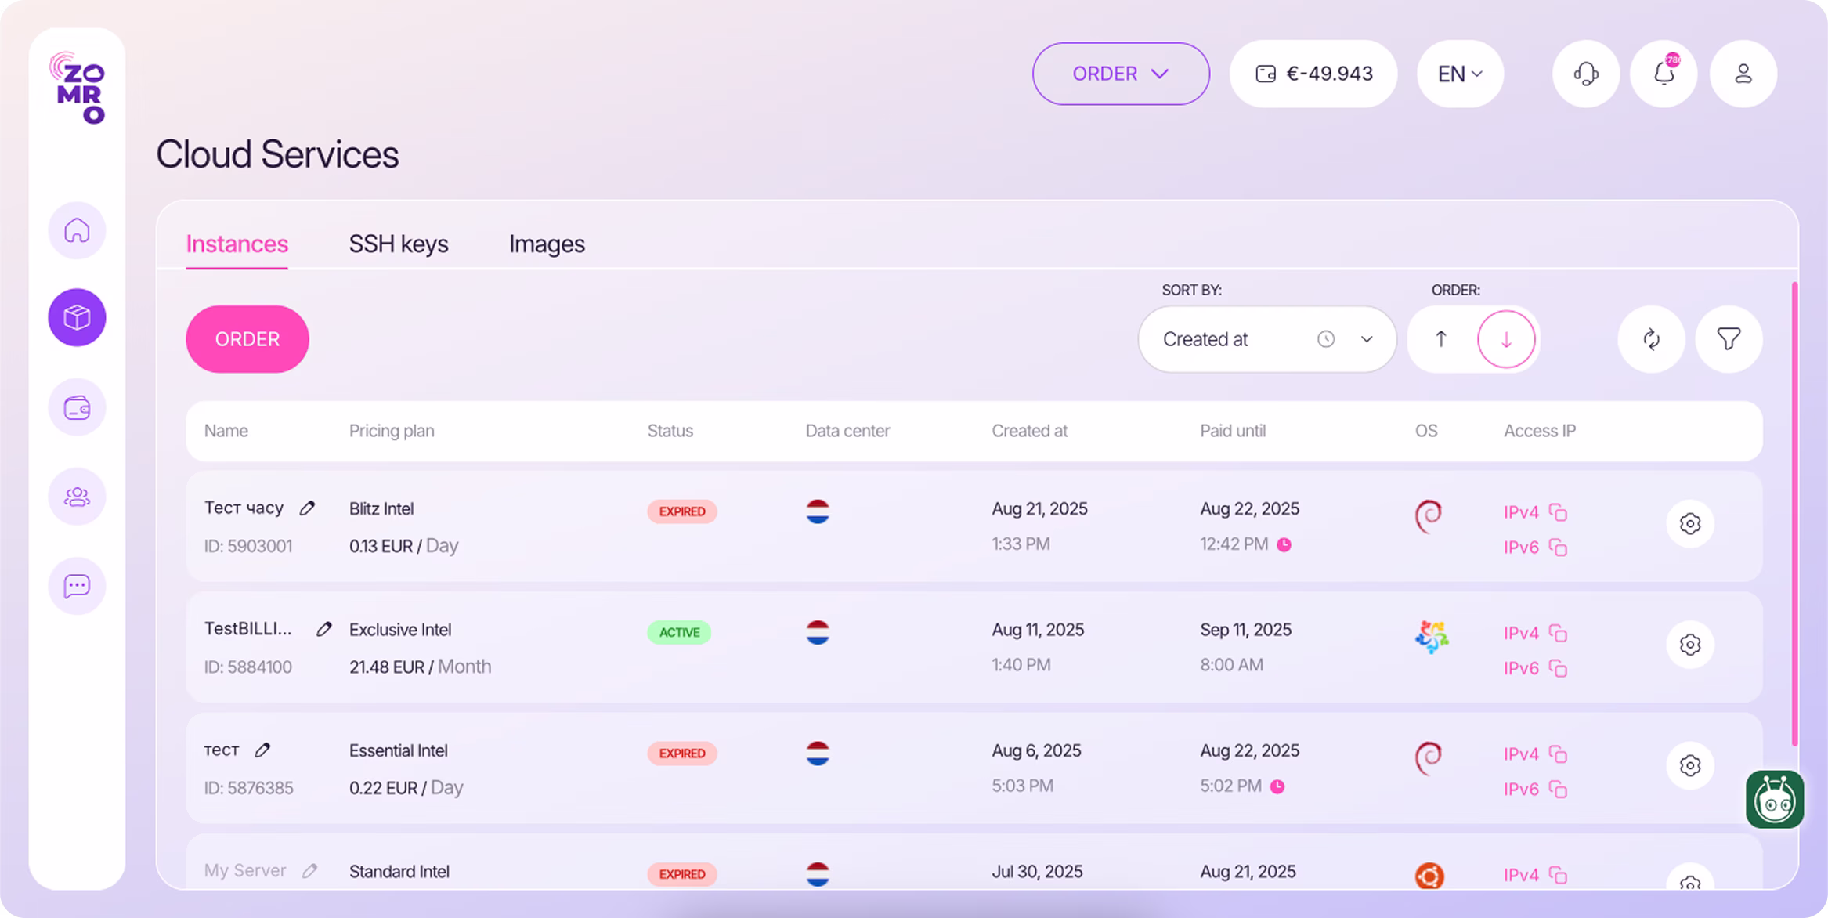Open the EN language selector

[1460, 74]
